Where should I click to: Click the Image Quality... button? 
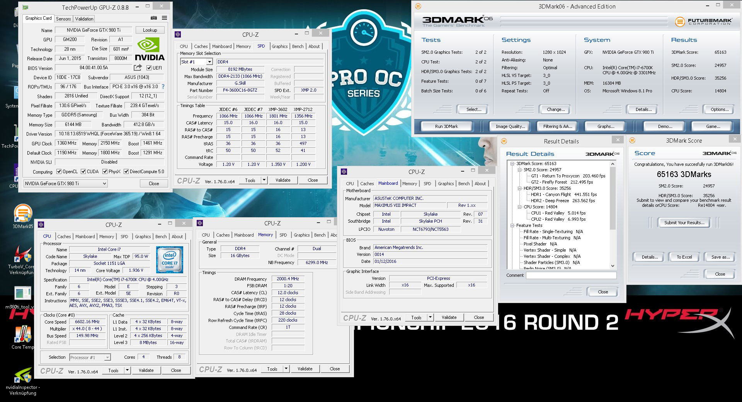[510, 126]
